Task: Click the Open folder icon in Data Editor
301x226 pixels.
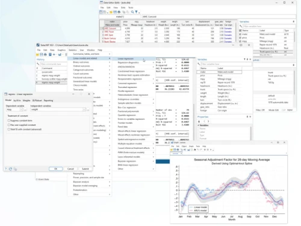Action: click(111, 12)
